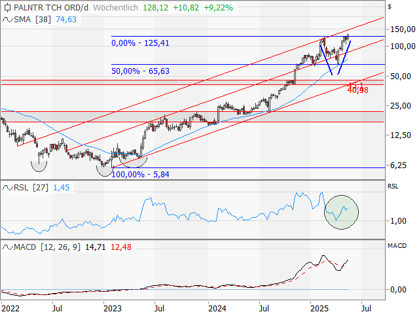The height and width of the screenshot is (314, 419).
Task: Click the price change value +10,82
Action: coord(186,7)
